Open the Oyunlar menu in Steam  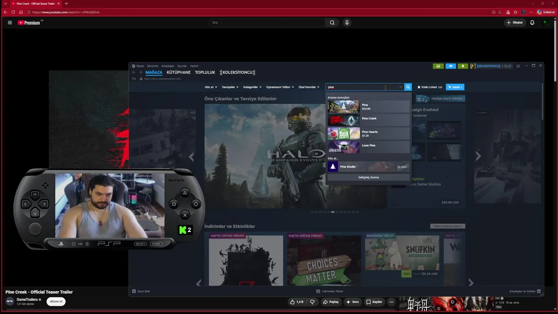click(182, 66)
